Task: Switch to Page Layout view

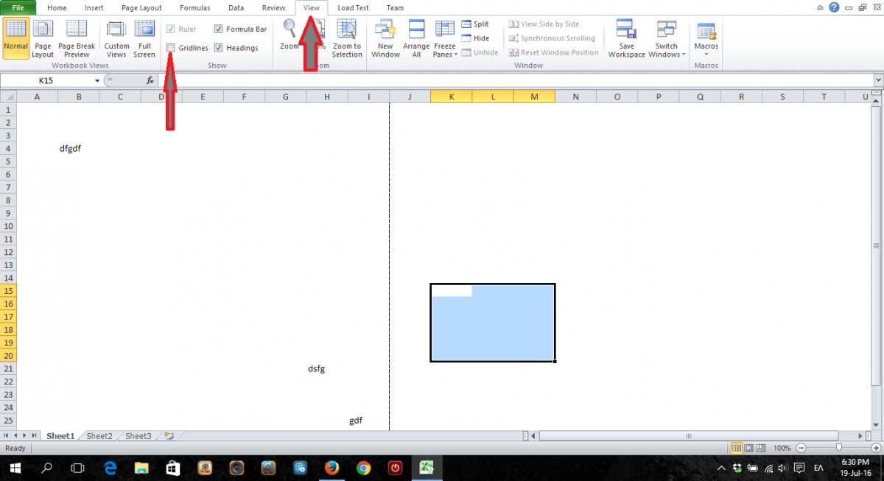Action: [43, 38]
